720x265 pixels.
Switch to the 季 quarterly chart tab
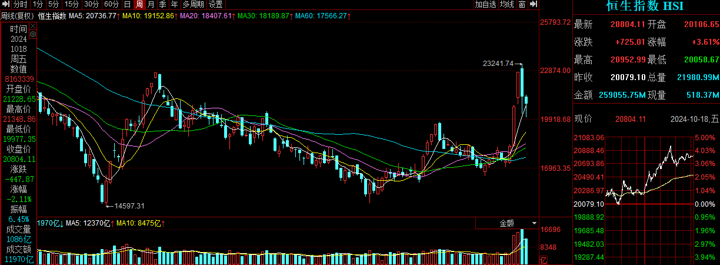(x=162, y=4)
